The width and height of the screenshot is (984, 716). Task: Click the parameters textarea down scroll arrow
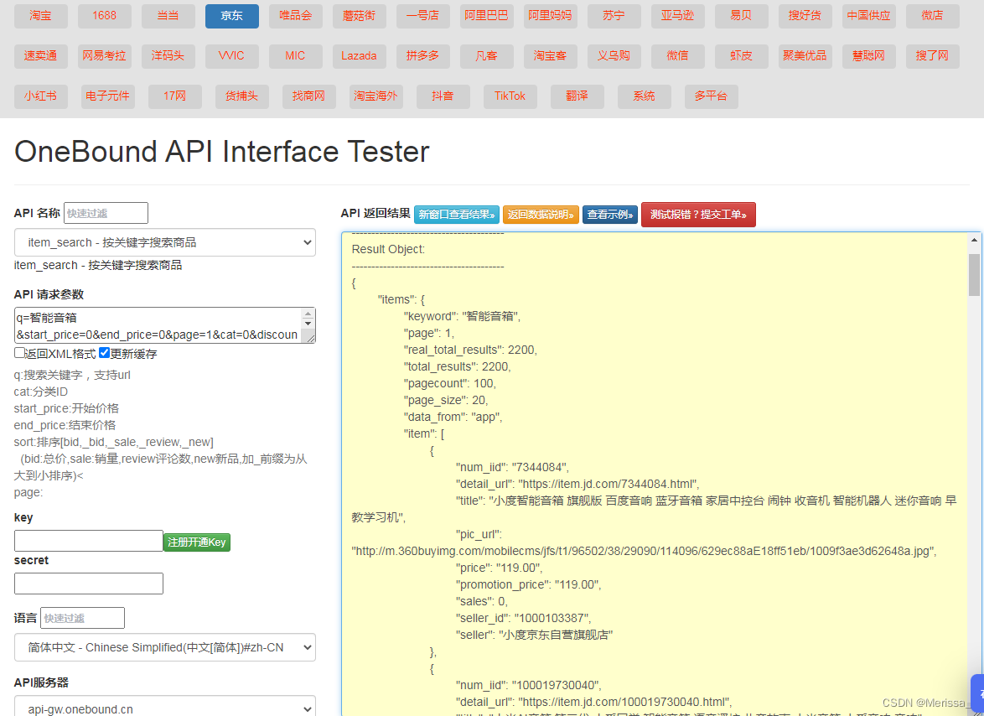tap(308, 324)
